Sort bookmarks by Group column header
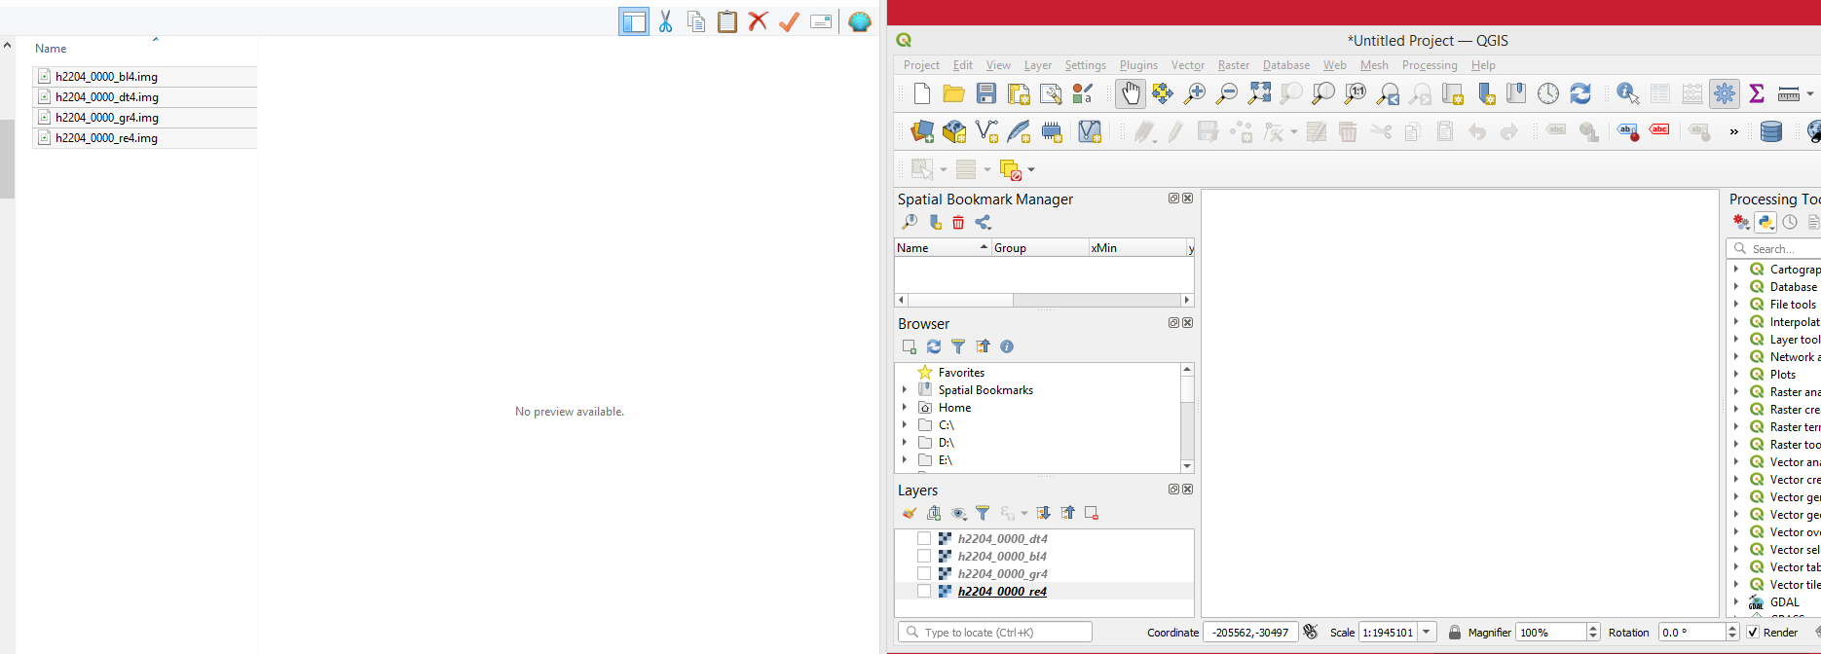Image resolution: width=1821 pixels, height=654 pixels. (1040, 248)
